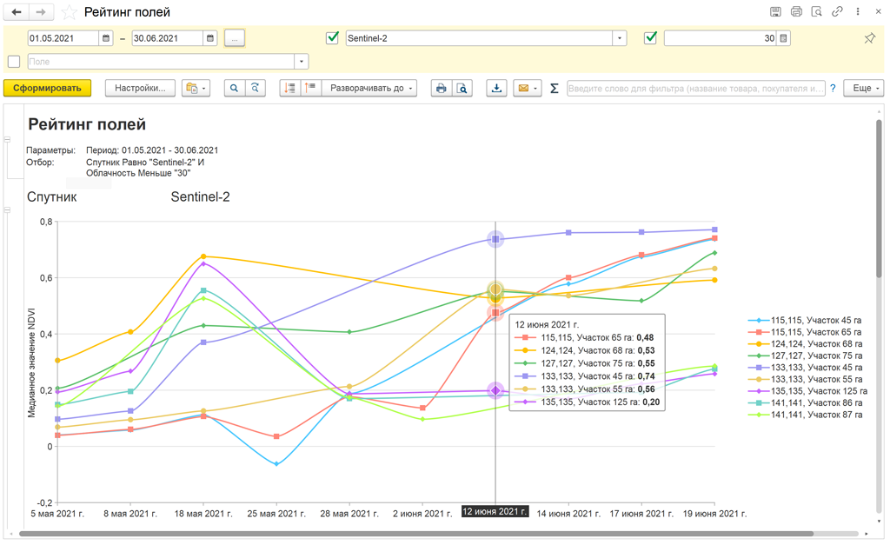This screenshot has height=545, width=890.
Task: Enable the Поле field filter checkbox
Action: pyautogui.click(x=14, y=62)
